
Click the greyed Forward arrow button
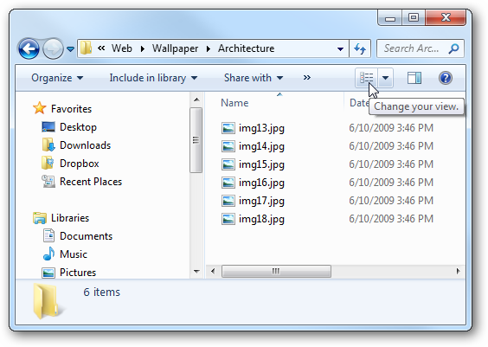click(53, 48)
